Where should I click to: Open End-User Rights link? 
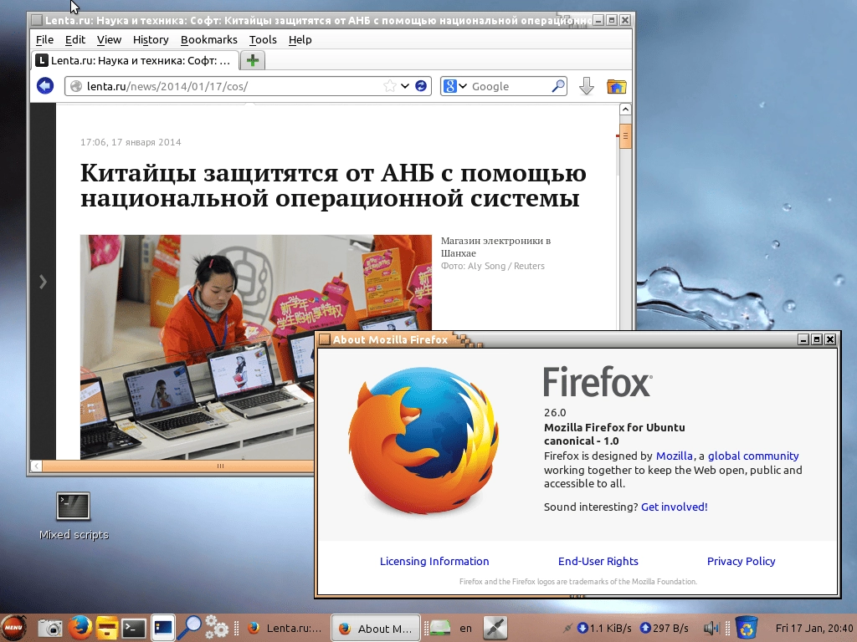pos(598,561)
